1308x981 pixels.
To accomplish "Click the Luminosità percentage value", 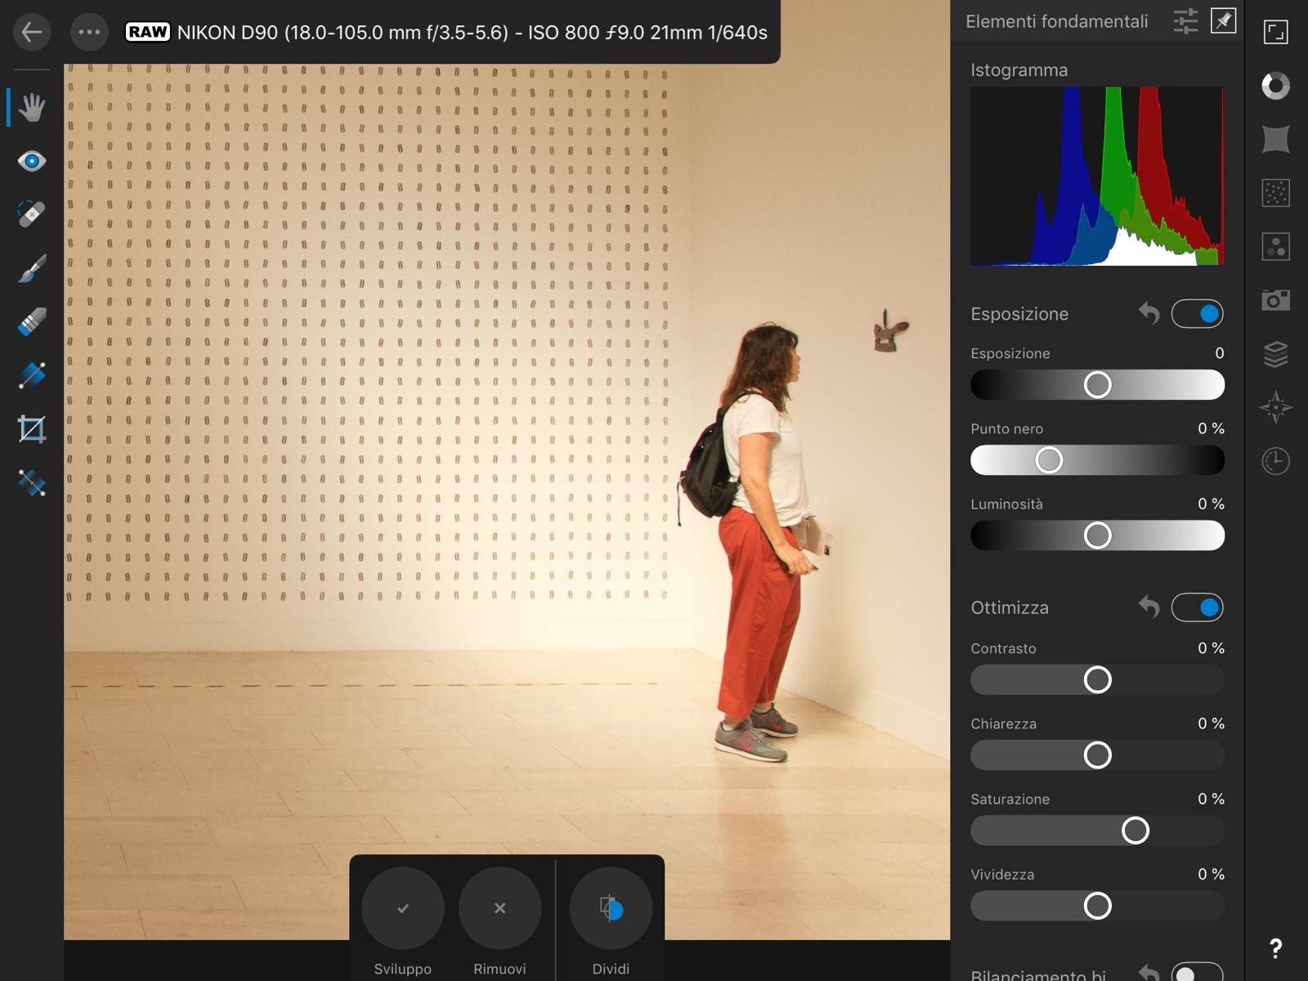I will (1212, 504).
